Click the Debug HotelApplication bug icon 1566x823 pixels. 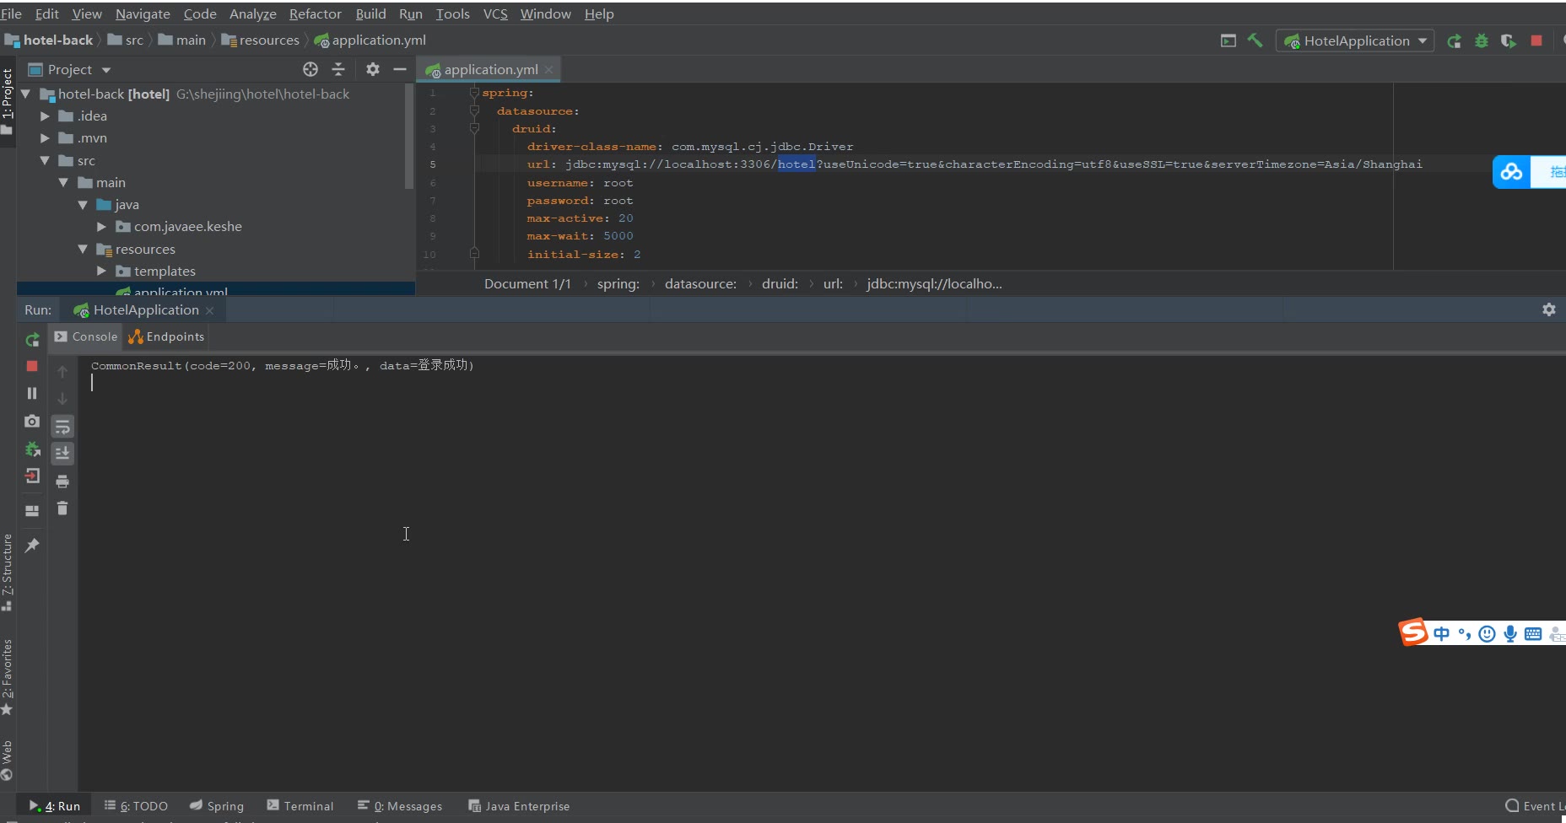click(1481, 40)
